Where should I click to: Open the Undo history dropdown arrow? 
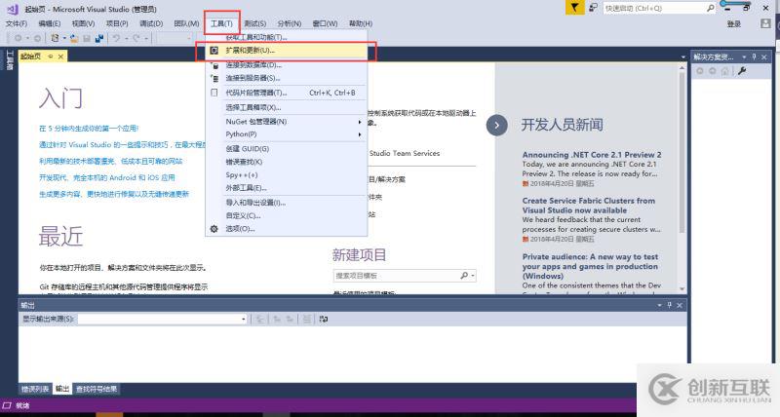[x=125, y=38]
